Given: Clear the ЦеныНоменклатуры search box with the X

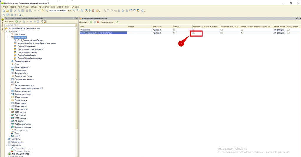Looking at the screenshot, I should coord(71,11).
